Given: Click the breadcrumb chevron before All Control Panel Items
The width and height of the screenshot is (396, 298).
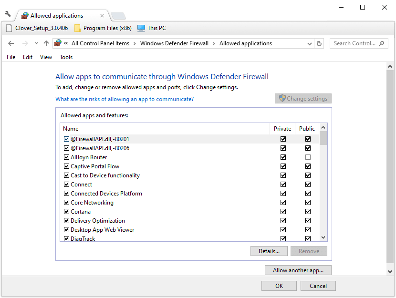Looking at the screenshot, I should [67, 43].
